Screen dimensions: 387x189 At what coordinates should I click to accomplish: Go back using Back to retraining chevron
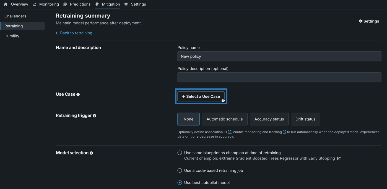tap(57, 33)
